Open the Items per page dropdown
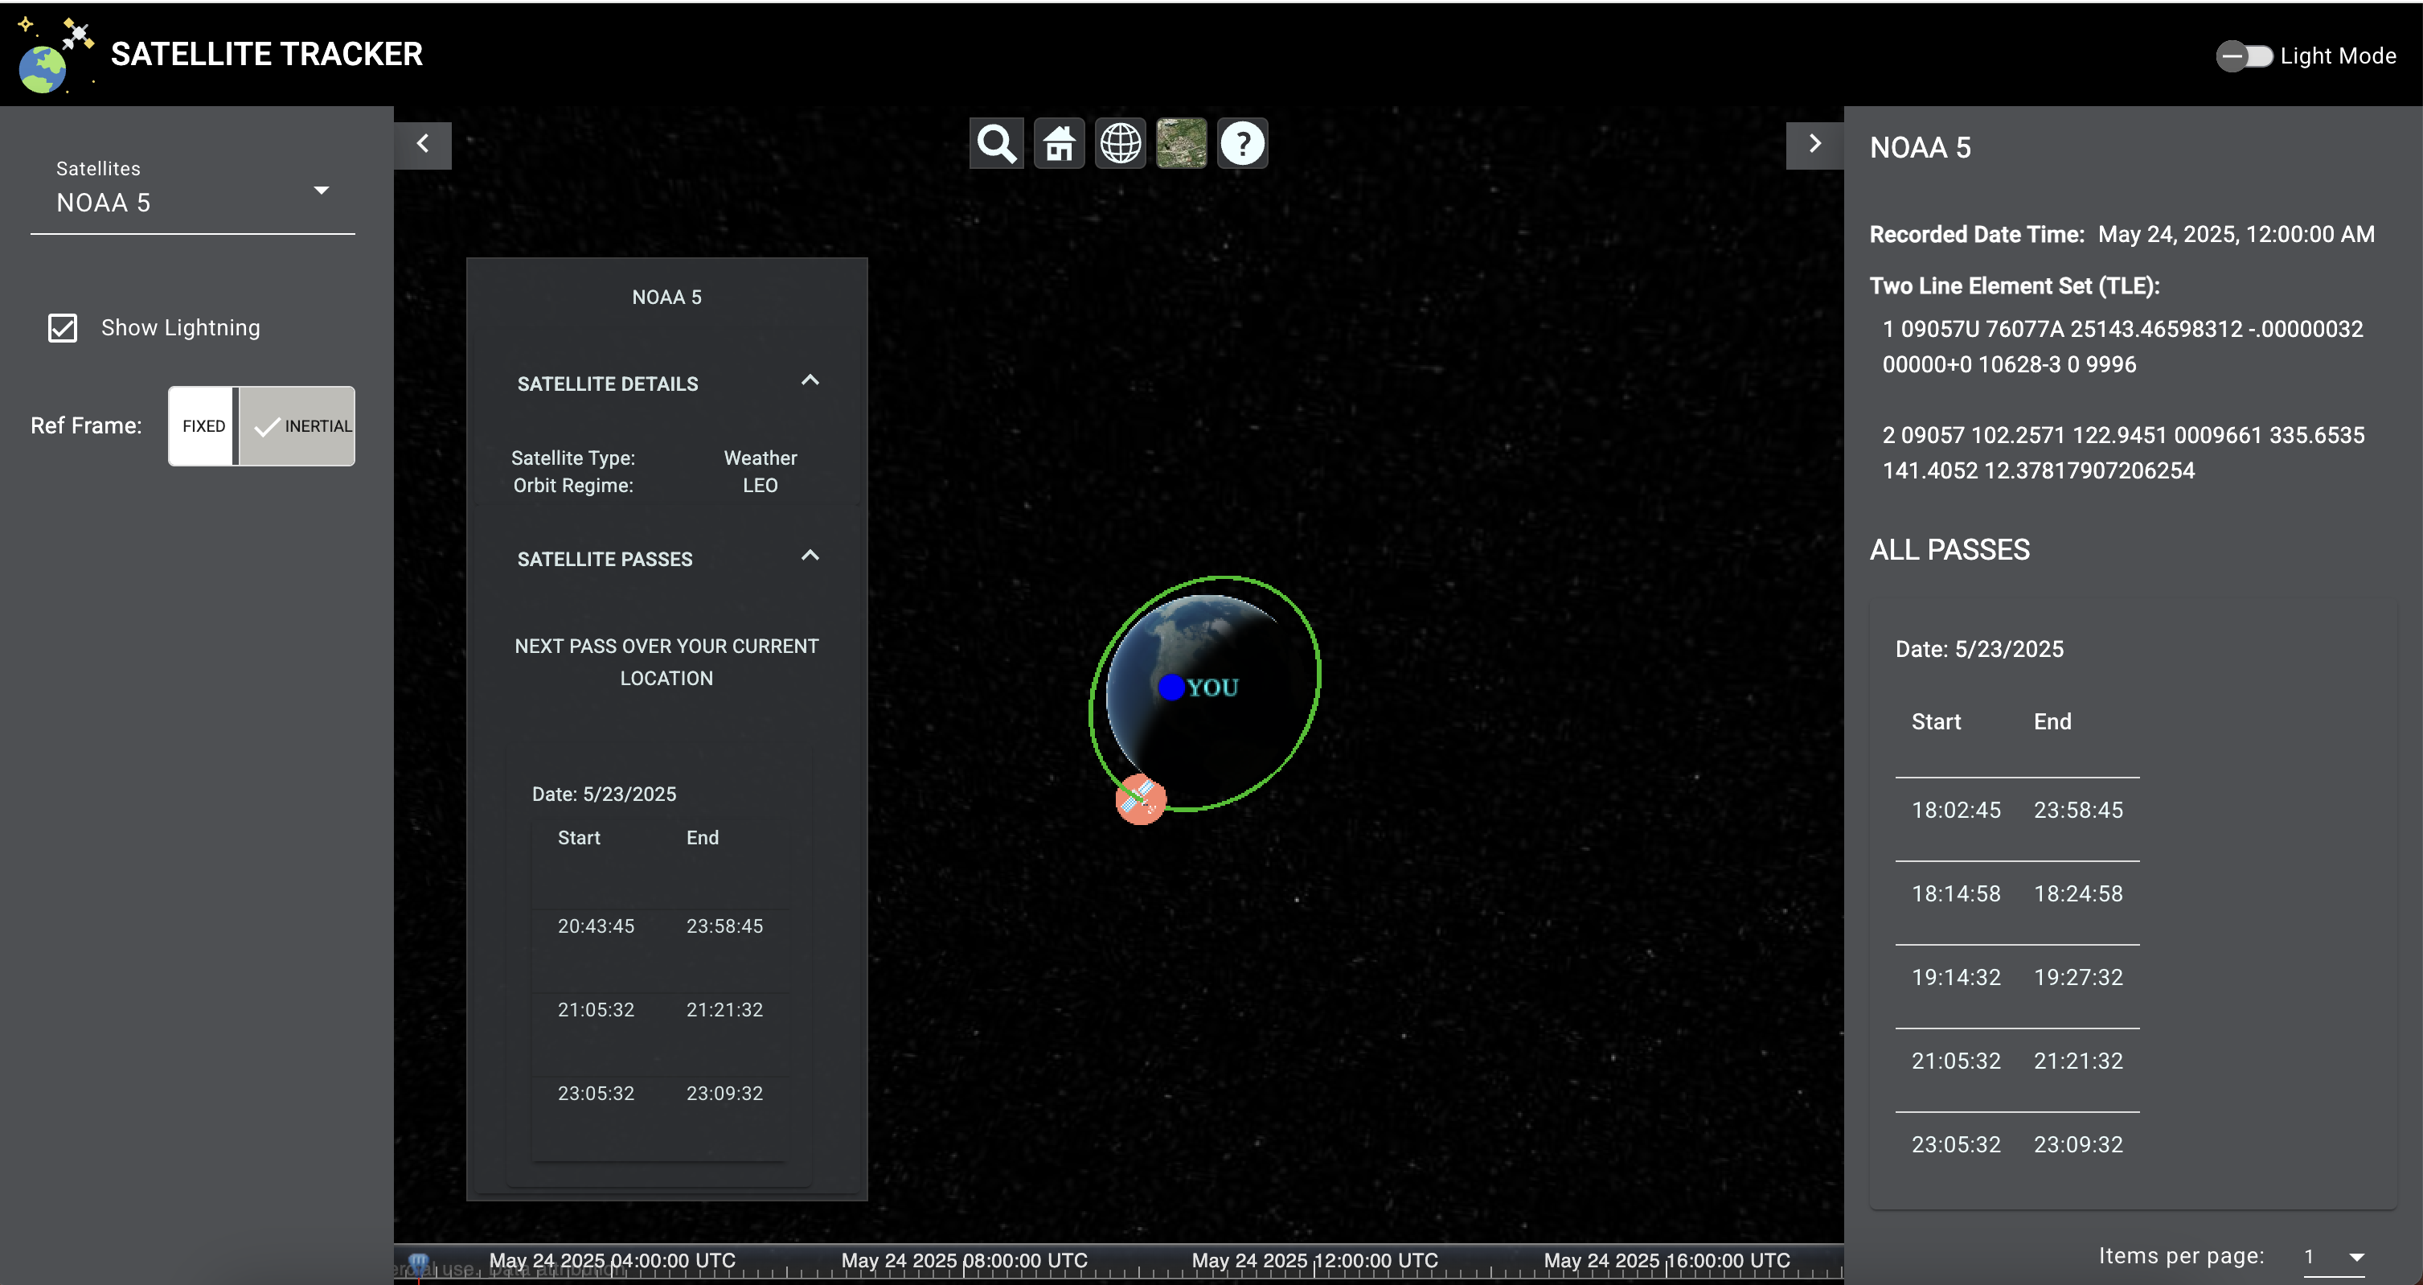 [x=2334, y=1257]
